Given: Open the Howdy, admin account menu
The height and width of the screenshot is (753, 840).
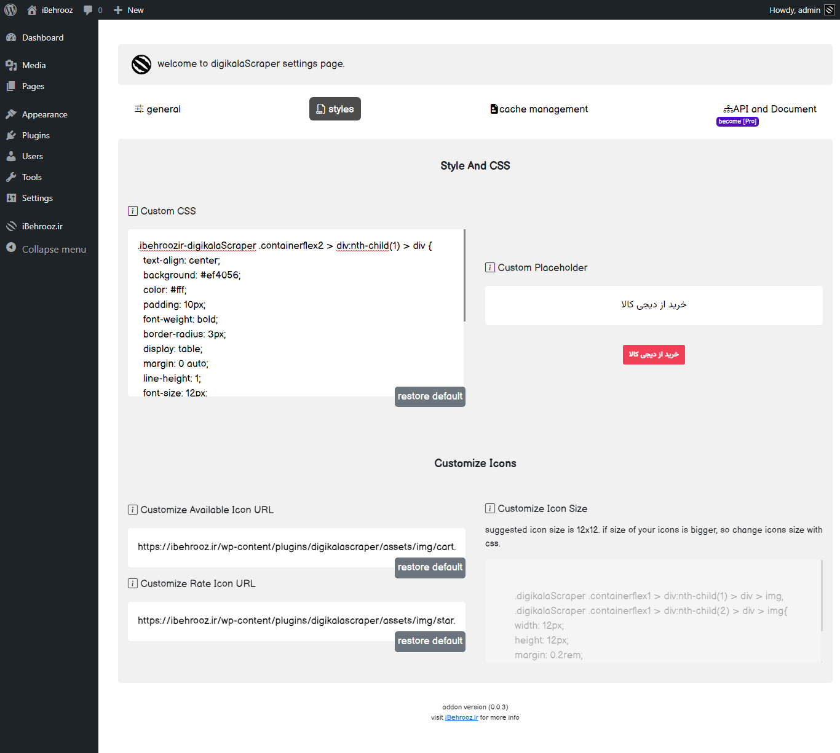Looking at the screenshot, I should [x=794, y=10].
